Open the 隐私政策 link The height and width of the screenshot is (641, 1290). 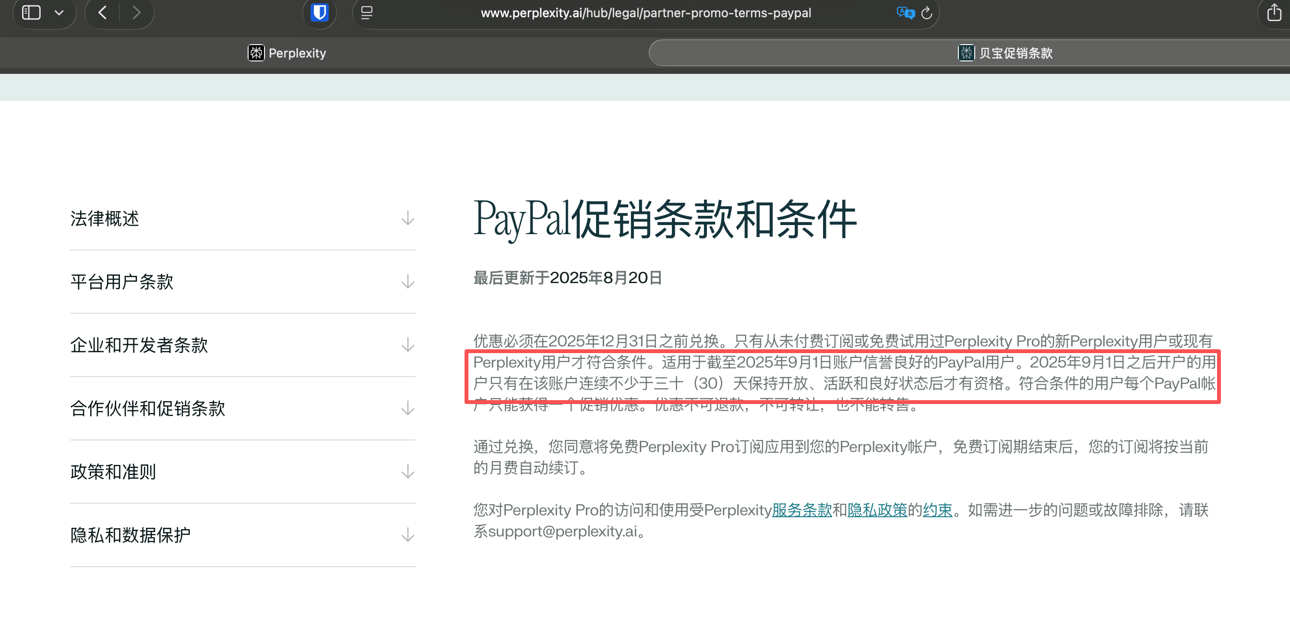pyautogui.click(x=877, y=510)
